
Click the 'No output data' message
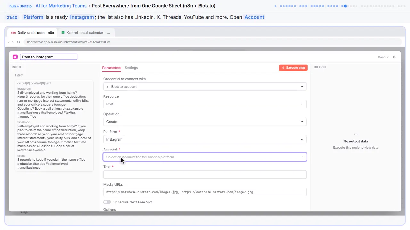coord(356,141)
